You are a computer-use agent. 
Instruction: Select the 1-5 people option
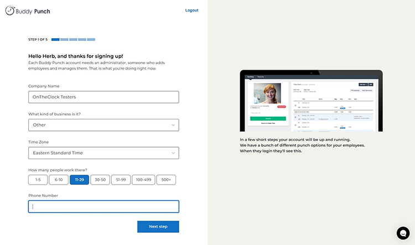coord(38,180)
